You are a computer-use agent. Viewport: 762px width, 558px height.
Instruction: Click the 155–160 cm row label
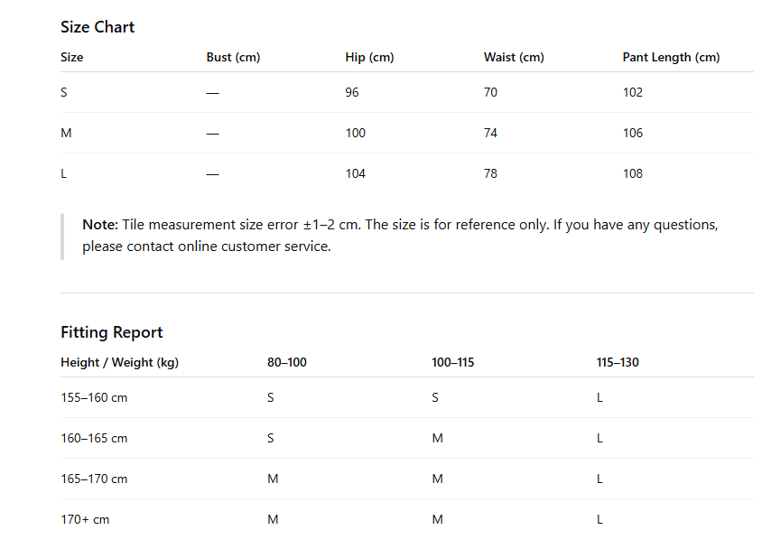(x=94, y=397)
